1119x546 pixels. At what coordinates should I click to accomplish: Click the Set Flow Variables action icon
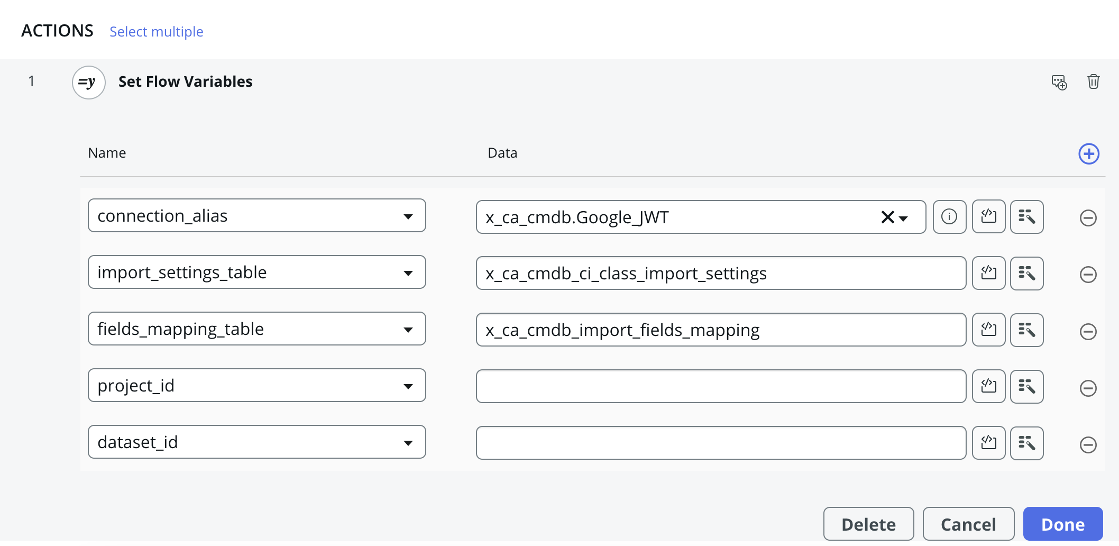(88, 82)
